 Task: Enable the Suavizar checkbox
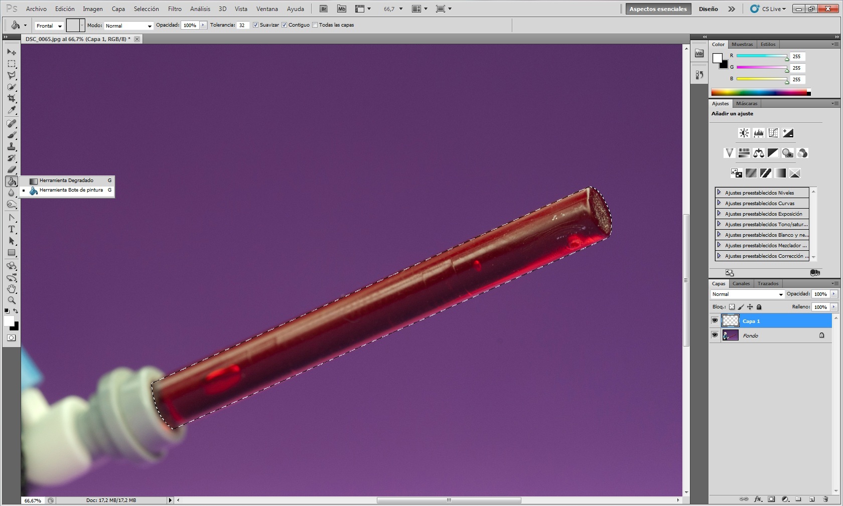[255, 25]
